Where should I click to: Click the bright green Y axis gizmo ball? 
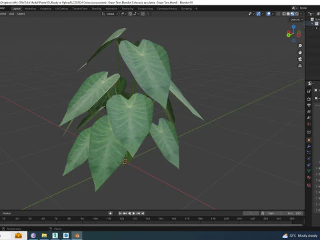[x=289, y=35]
